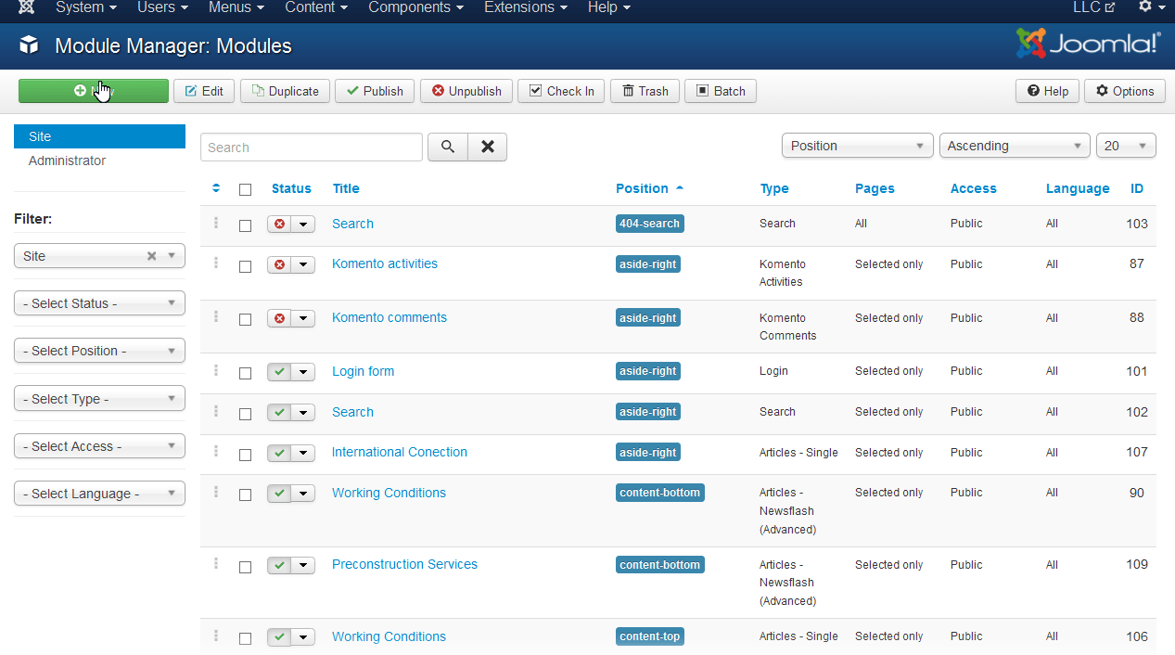The image size is (1175, 655).
Task: Open the Select Status filter dropdown
Action: click(99, 302)
